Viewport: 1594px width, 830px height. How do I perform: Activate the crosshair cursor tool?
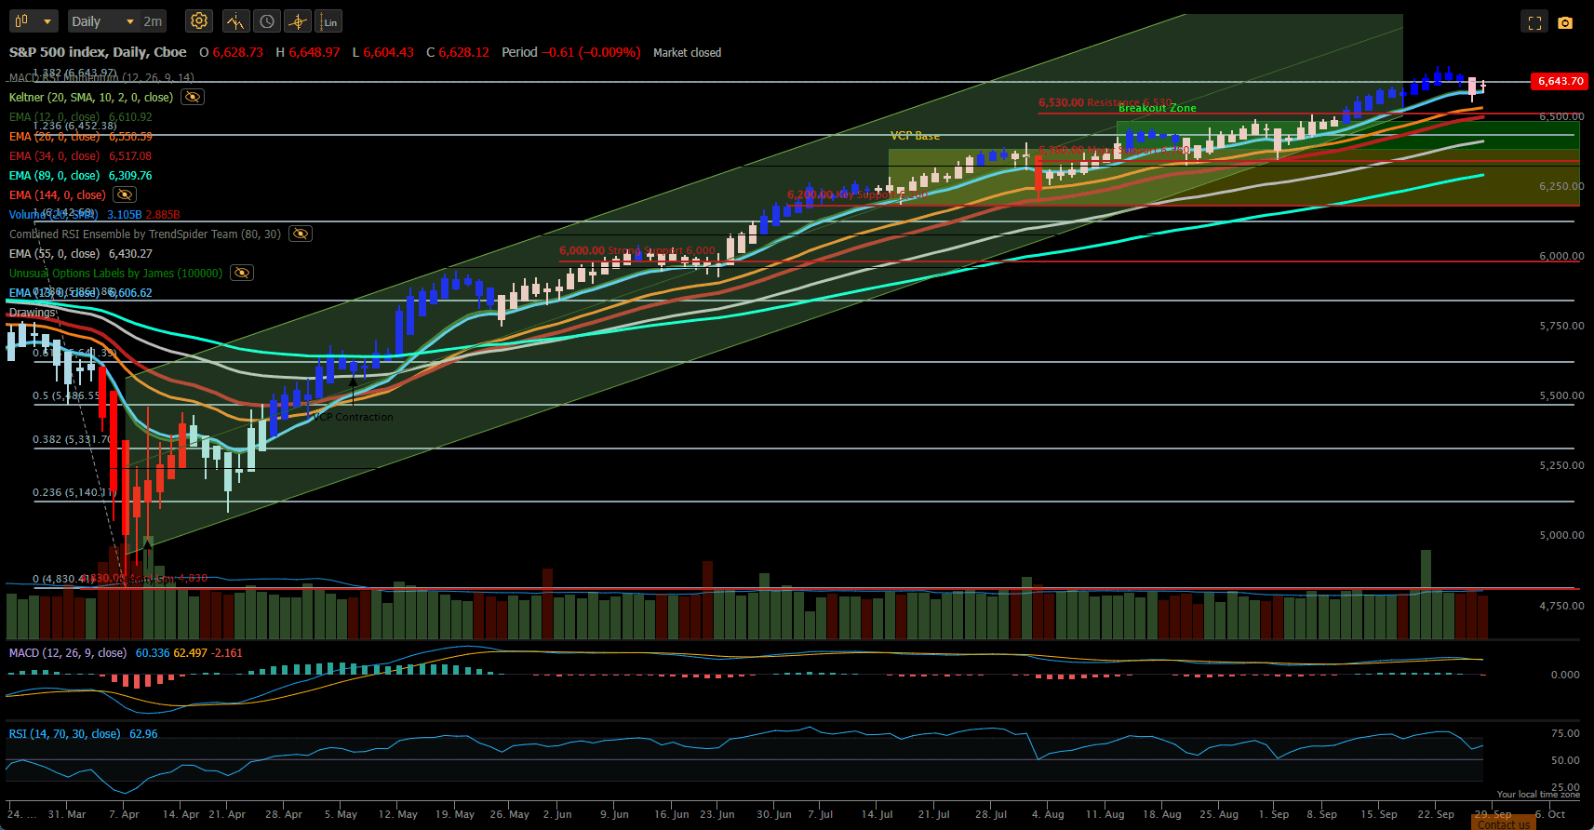pyautogui.click(x=298, y=20)
